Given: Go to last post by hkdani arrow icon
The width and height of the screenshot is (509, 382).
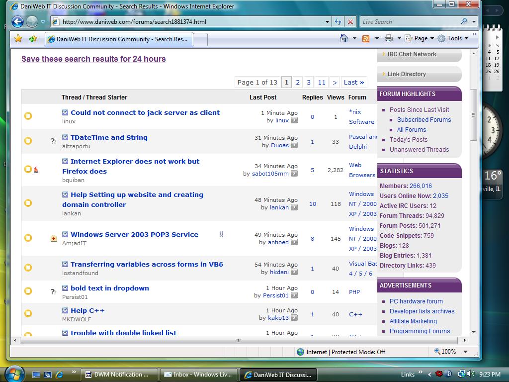Looking at the screenshot, I should pos(294,272).
